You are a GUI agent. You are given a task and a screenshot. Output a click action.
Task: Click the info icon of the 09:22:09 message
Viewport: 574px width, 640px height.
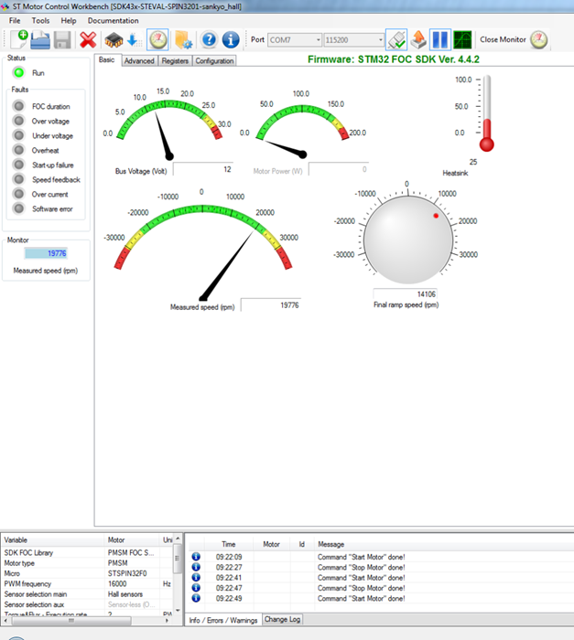click(196, 556)
